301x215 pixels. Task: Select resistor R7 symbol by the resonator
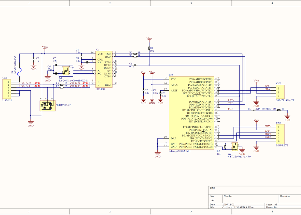pyautogui.click(x=225, y=147)
